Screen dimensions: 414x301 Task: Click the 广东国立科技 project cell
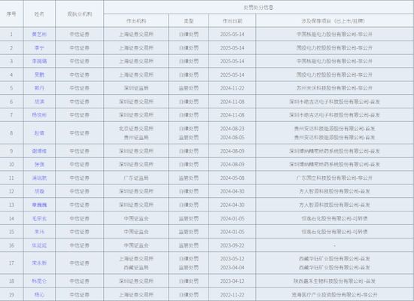pos(334,178)
